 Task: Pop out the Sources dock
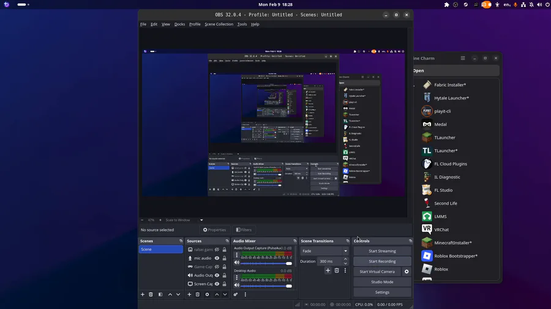(x=227, y=241)
